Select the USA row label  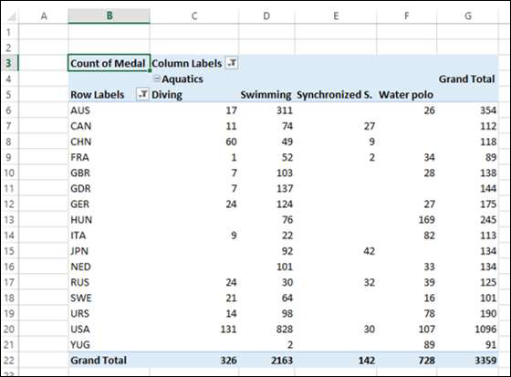pos(80,329)
